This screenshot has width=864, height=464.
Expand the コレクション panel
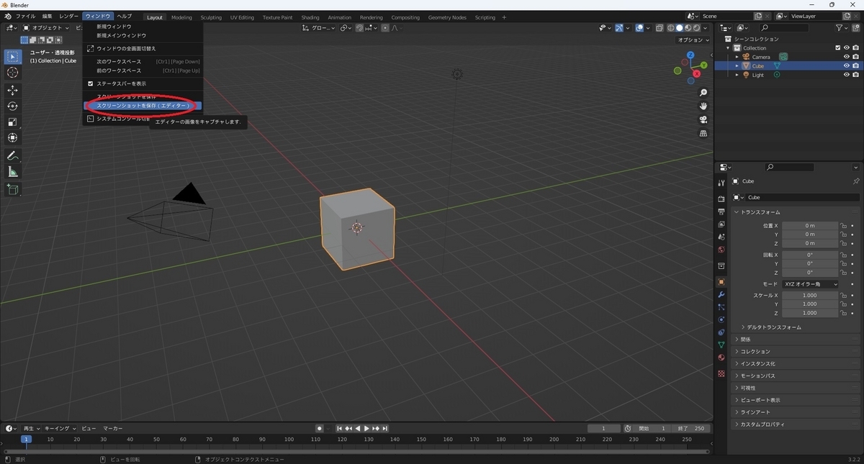[796, 352]
